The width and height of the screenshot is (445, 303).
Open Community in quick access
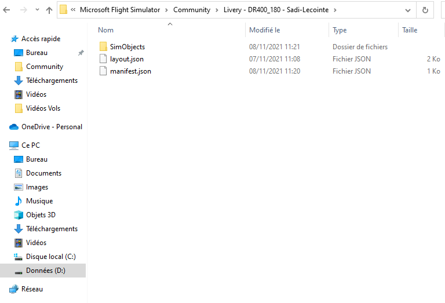45,67
